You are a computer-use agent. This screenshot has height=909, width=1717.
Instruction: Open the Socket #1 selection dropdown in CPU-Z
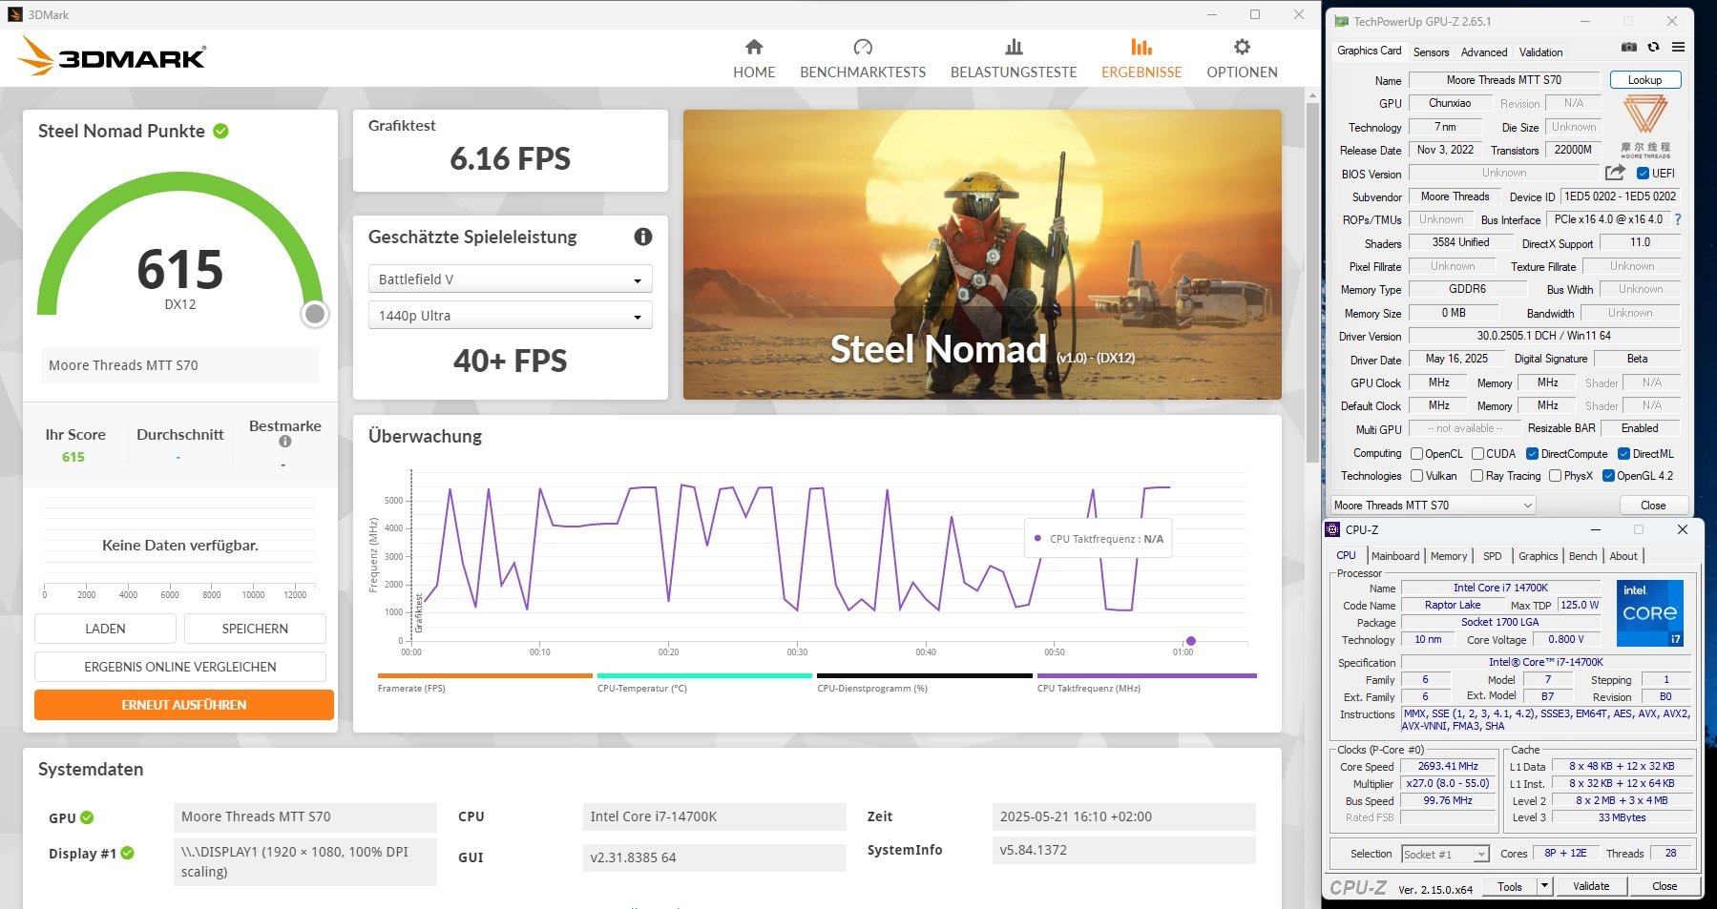tap(1445, 854)
